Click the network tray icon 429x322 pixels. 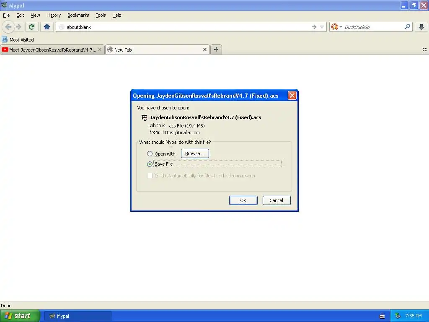pos(398,316)
